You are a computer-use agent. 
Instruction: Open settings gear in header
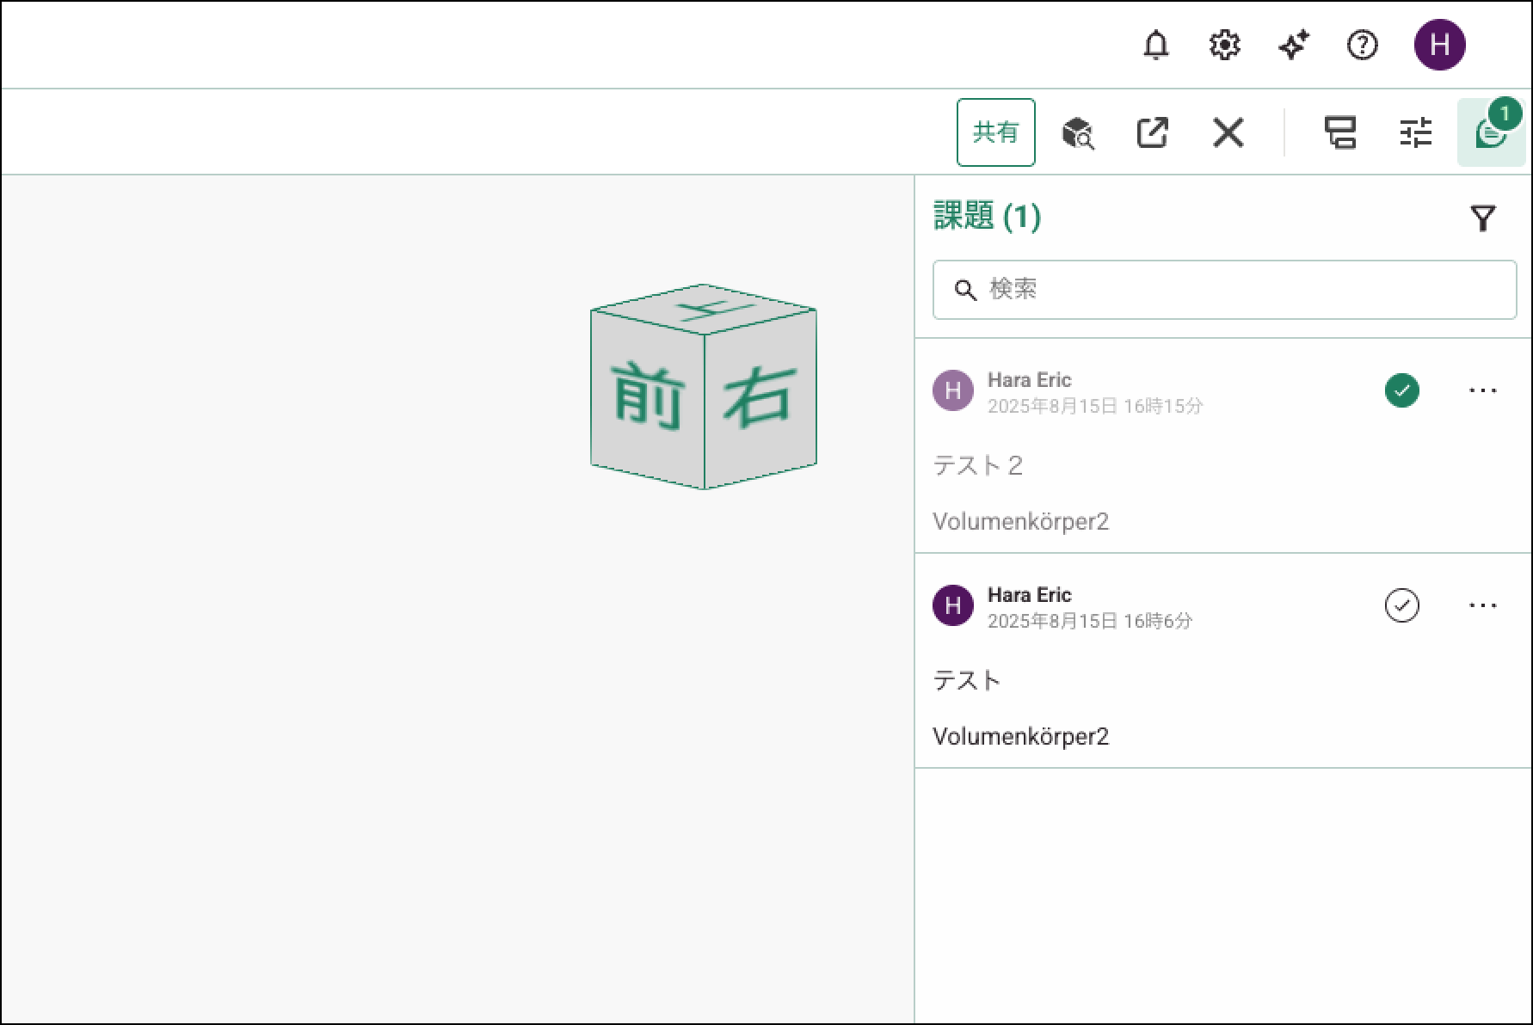pos(1224,45)
